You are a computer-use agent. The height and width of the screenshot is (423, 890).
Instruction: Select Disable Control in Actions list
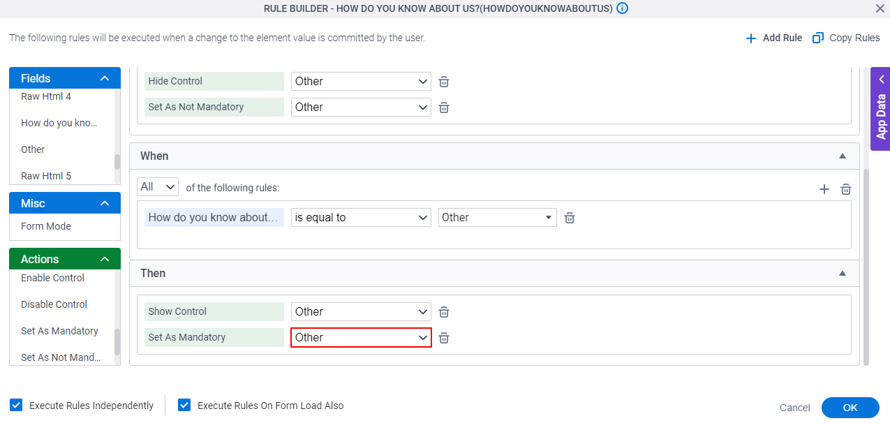(54, 304)
